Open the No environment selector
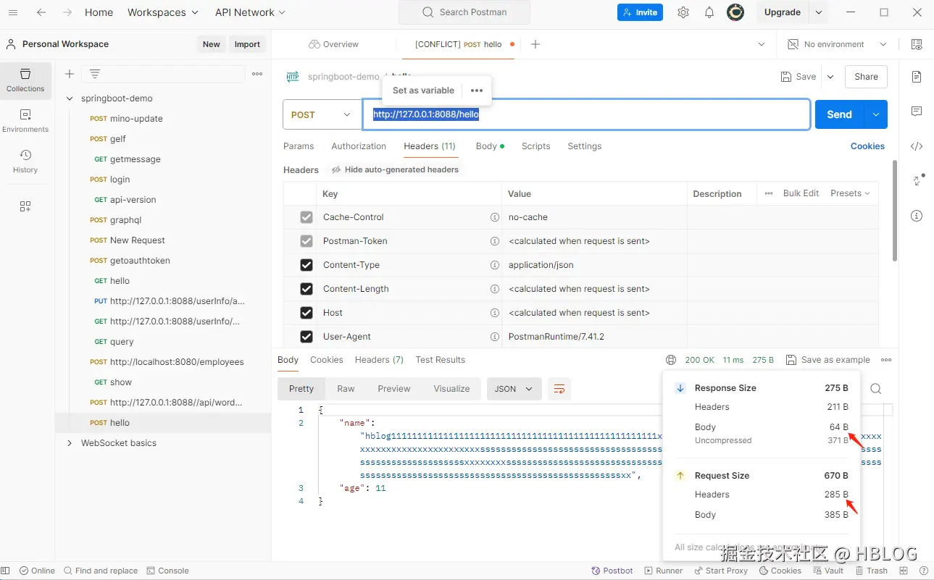The height and width of the screenshot is (580, 934). click(x=838, y=44)
